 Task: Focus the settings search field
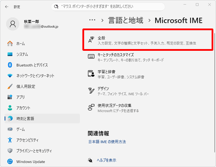tap(108, 6)
